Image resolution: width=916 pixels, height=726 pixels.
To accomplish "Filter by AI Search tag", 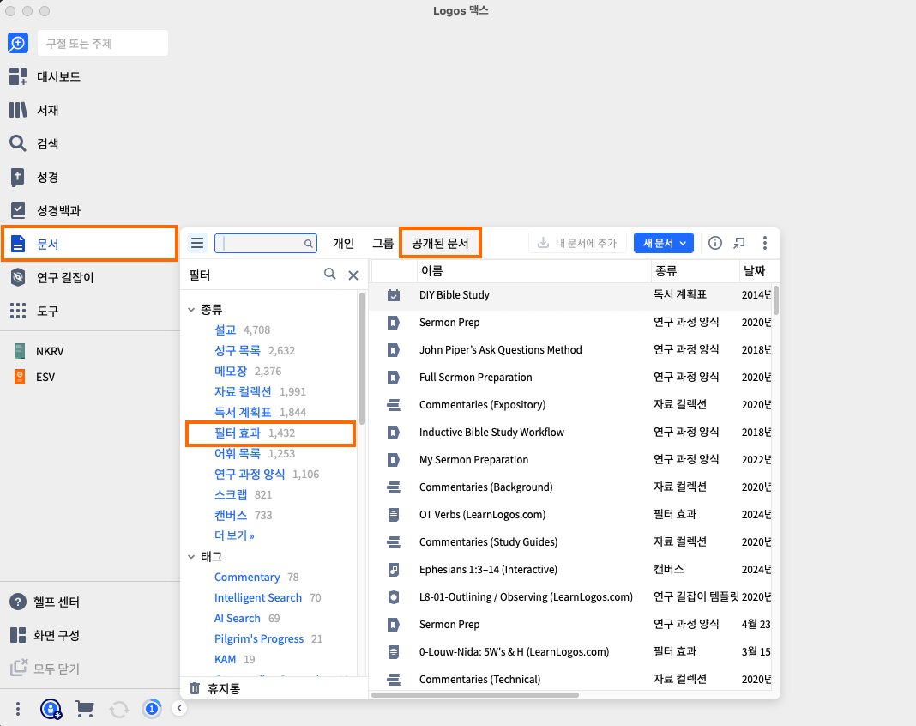I will (x=238, y=618).
